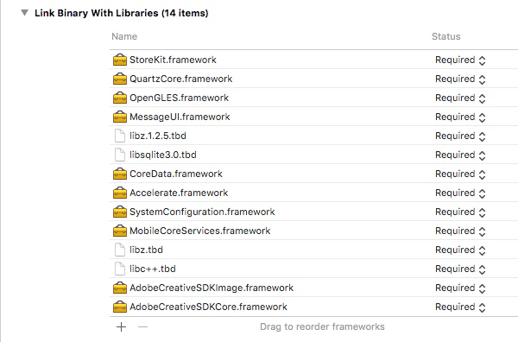The image size is (518, 342).
Task: Open MessageUI.framework status dropdown
Action: [460, 117]
